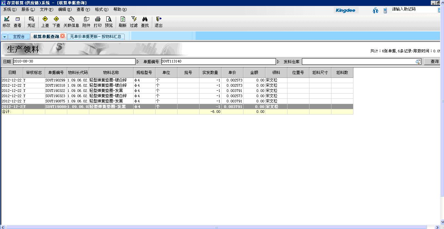Click the 单价 column header
The height and width of the screenshot is (229, 444).
point(232,72)
